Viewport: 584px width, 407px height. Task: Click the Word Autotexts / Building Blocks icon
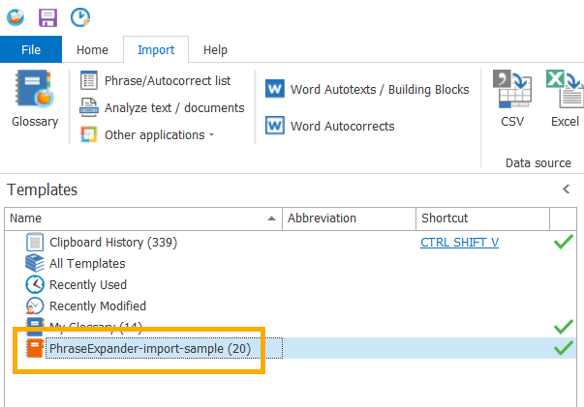pos(275,89)
